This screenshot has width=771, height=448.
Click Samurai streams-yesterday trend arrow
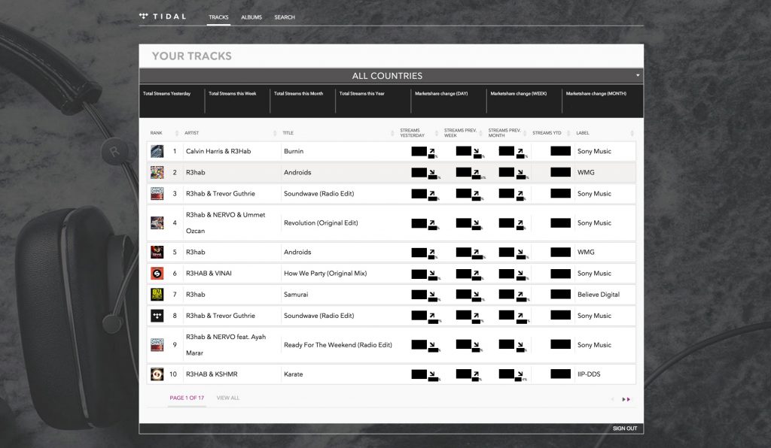coord(431,295)
